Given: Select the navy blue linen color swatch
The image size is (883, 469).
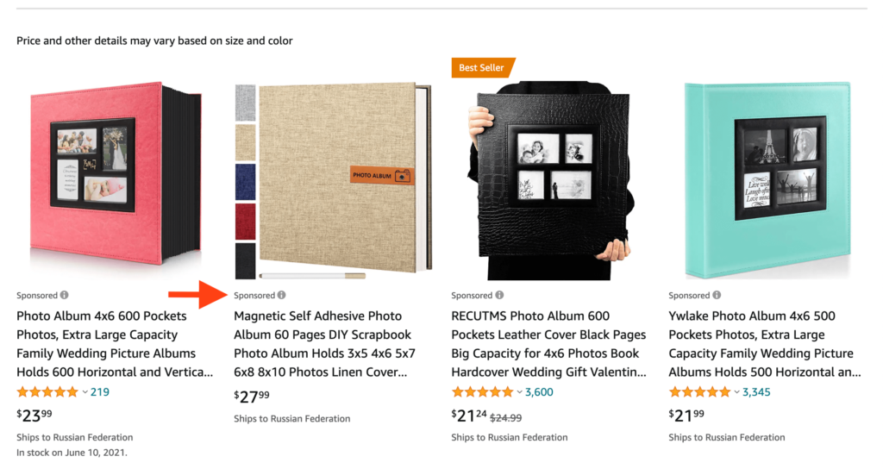Looking at the screenshot, I should (x=246, y=182).
